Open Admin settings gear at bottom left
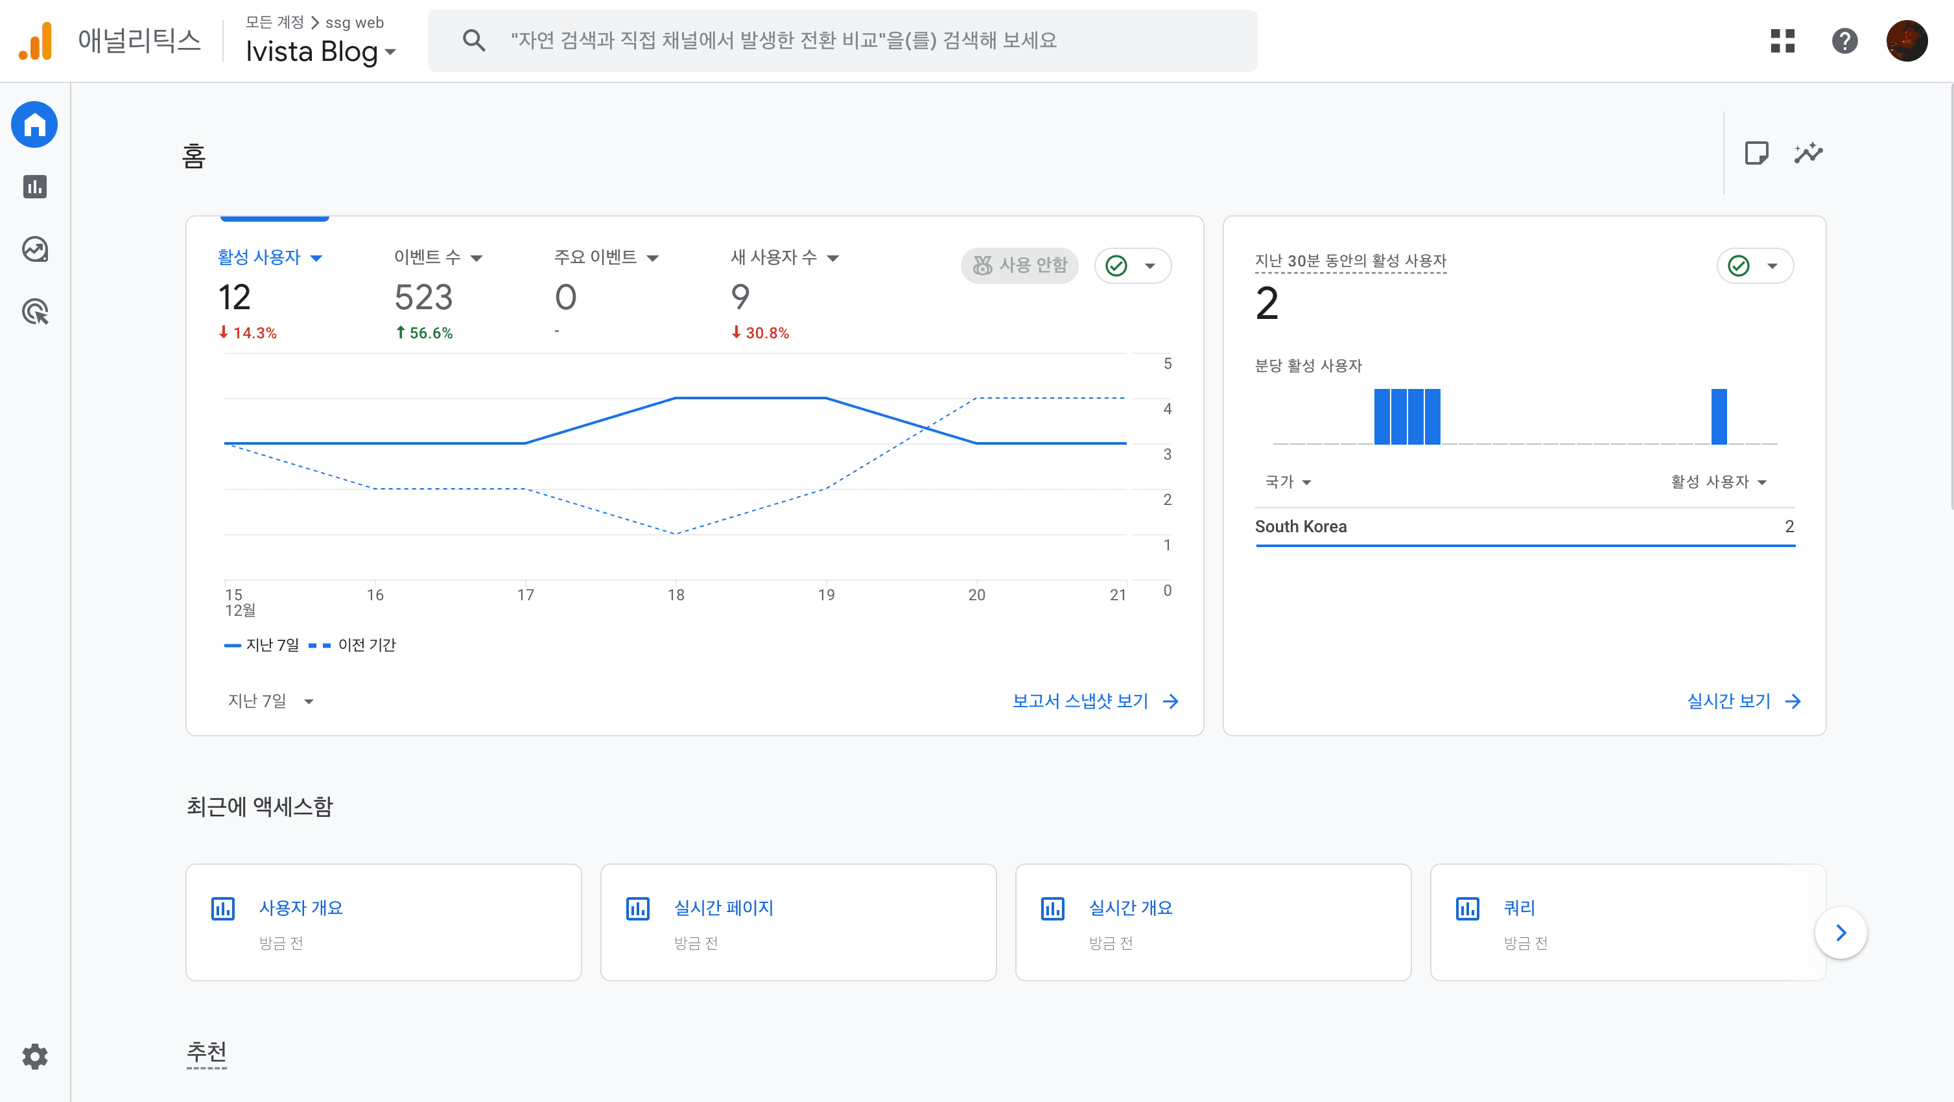 [x=34, y=1057]
